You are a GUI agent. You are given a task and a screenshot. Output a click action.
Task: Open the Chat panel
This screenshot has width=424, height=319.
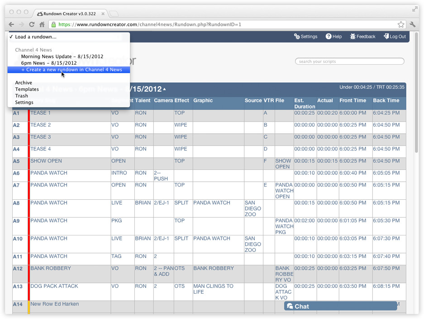pyautogui.click(x=340, y=306)
